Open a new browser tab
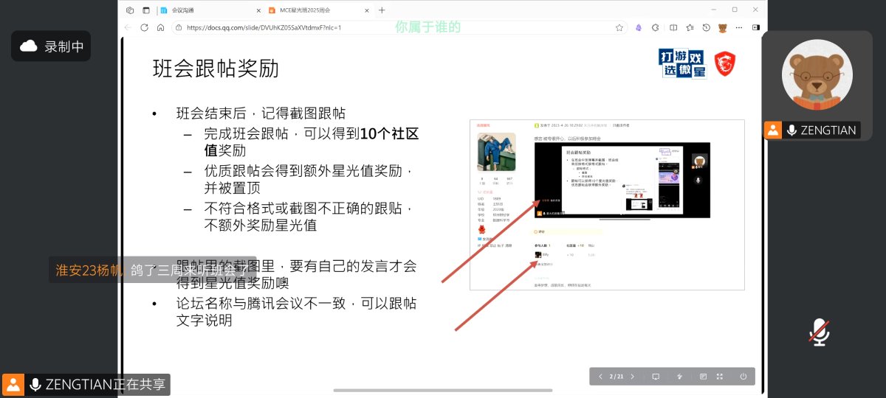 382,10
